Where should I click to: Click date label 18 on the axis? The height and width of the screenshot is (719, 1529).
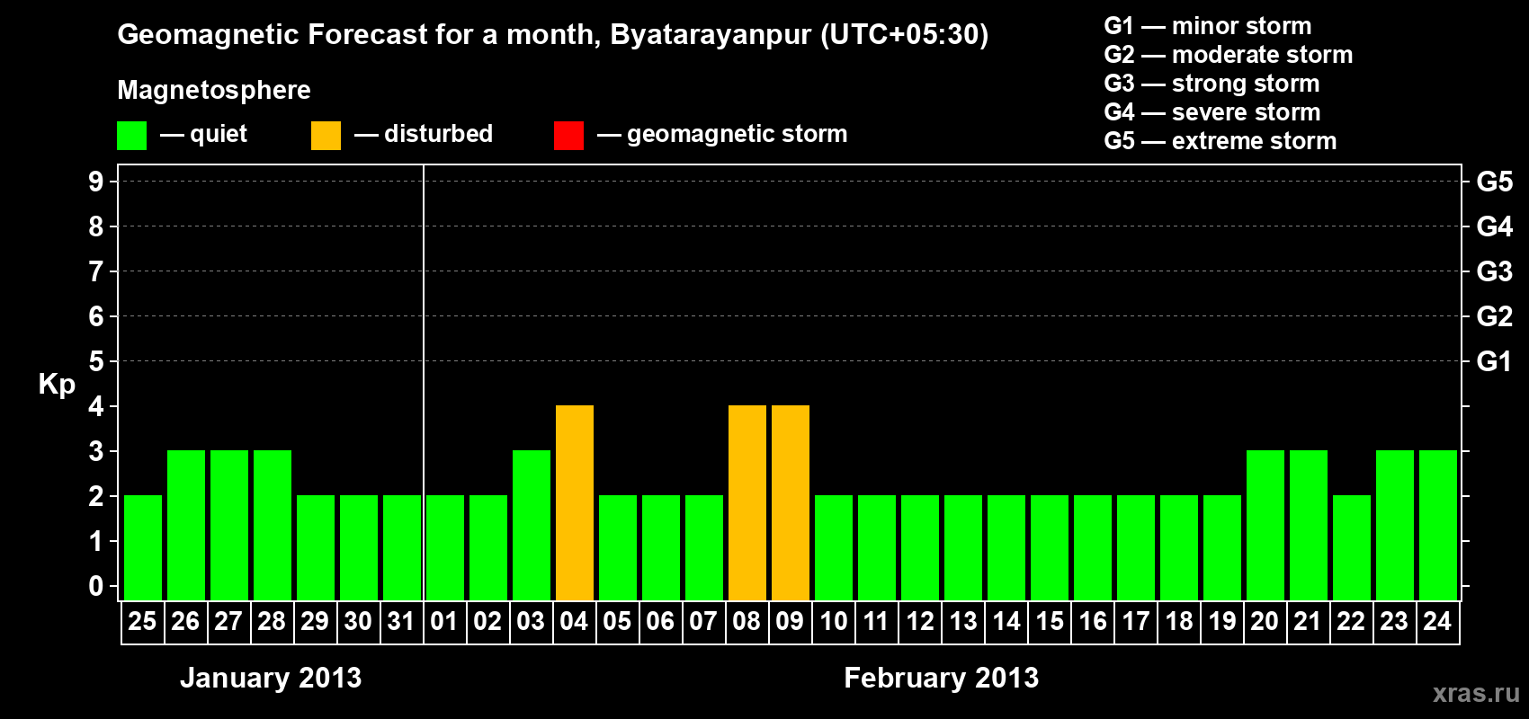point(1178,622)
